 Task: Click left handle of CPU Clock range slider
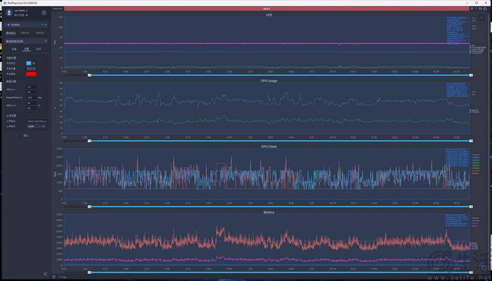(89, 207)
